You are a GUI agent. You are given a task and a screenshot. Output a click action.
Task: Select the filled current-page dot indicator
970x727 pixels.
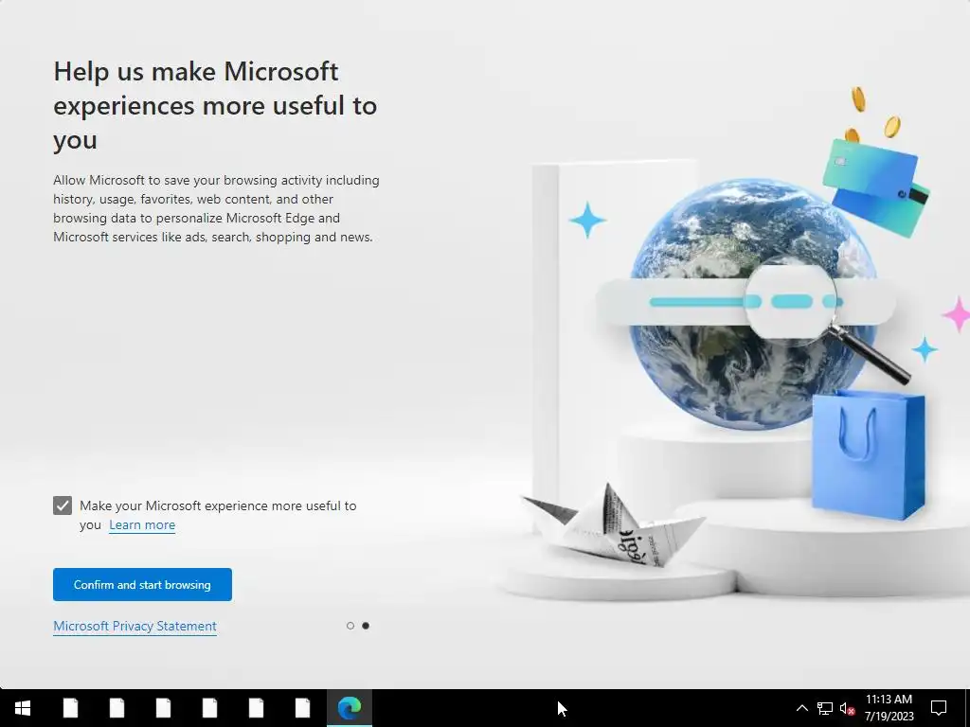[366, 626]
